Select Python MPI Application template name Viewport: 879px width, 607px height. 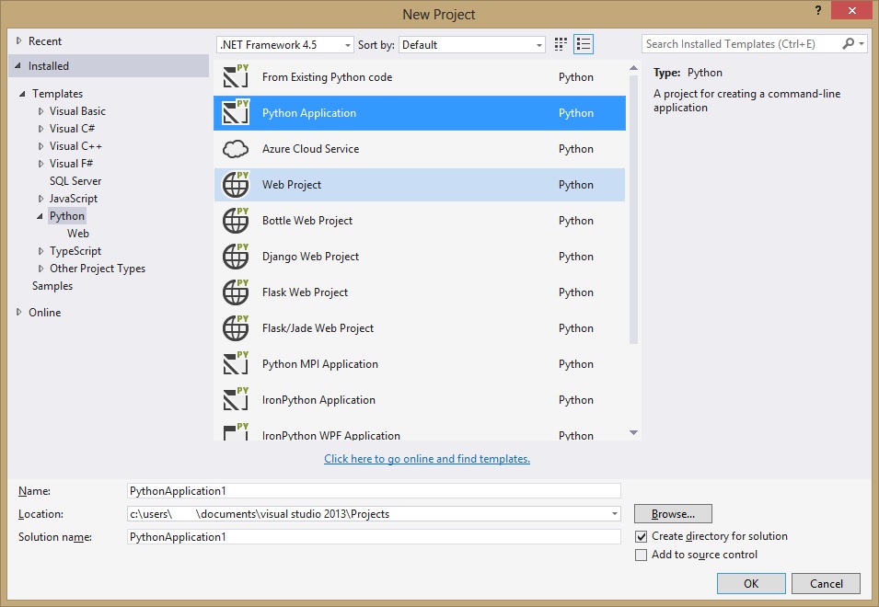coord(320,364)
